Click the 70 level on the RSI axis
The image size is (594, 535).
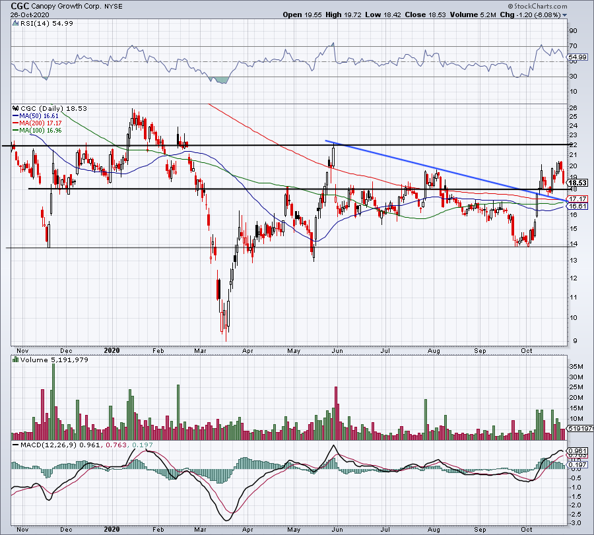click(x=573, y=46)
